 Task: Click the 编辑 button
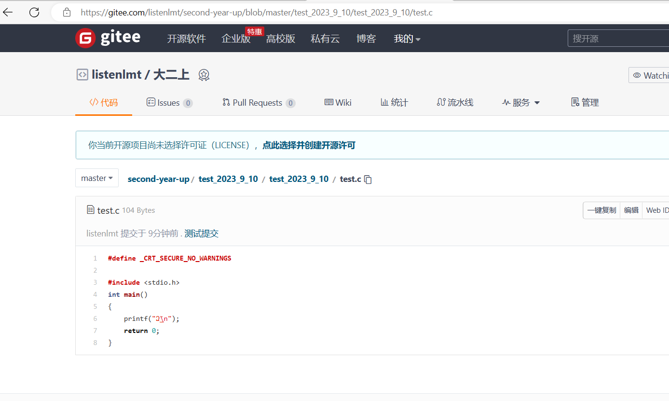(x=631, y=210)
